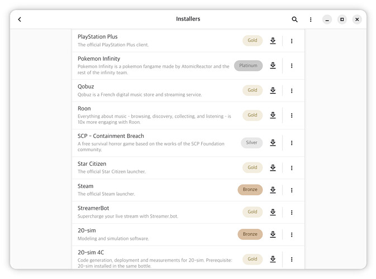Open the 20-sim 4C options menu
Screen dimensions: 376x279
[292, 259]
